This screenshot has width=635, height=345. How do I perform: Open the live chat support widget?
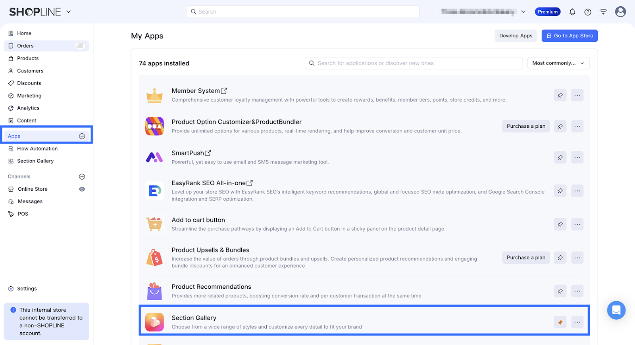(x=616, y=310)
